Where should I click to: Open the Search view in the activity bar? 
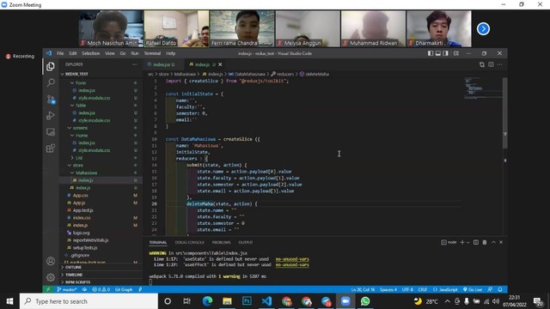coord(51,82)
